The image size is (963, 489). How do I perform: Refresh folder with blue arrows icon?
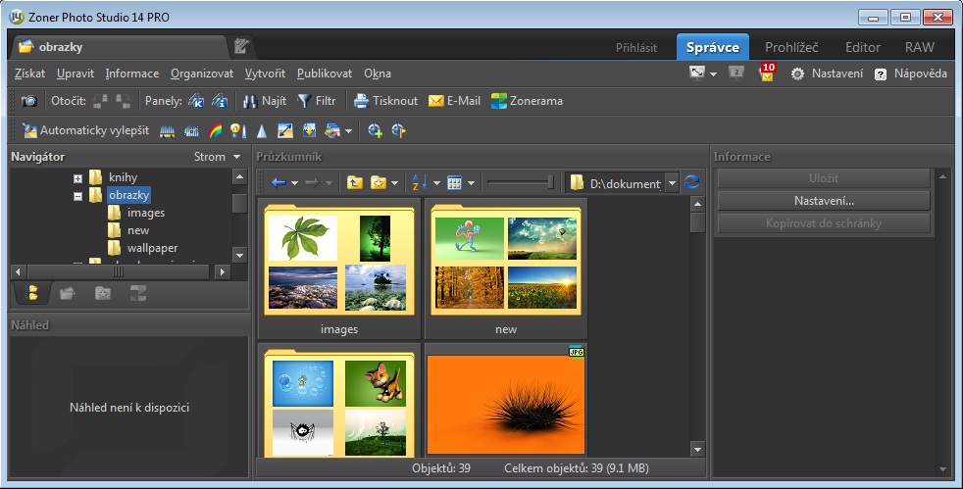click(x=692, y=182)
